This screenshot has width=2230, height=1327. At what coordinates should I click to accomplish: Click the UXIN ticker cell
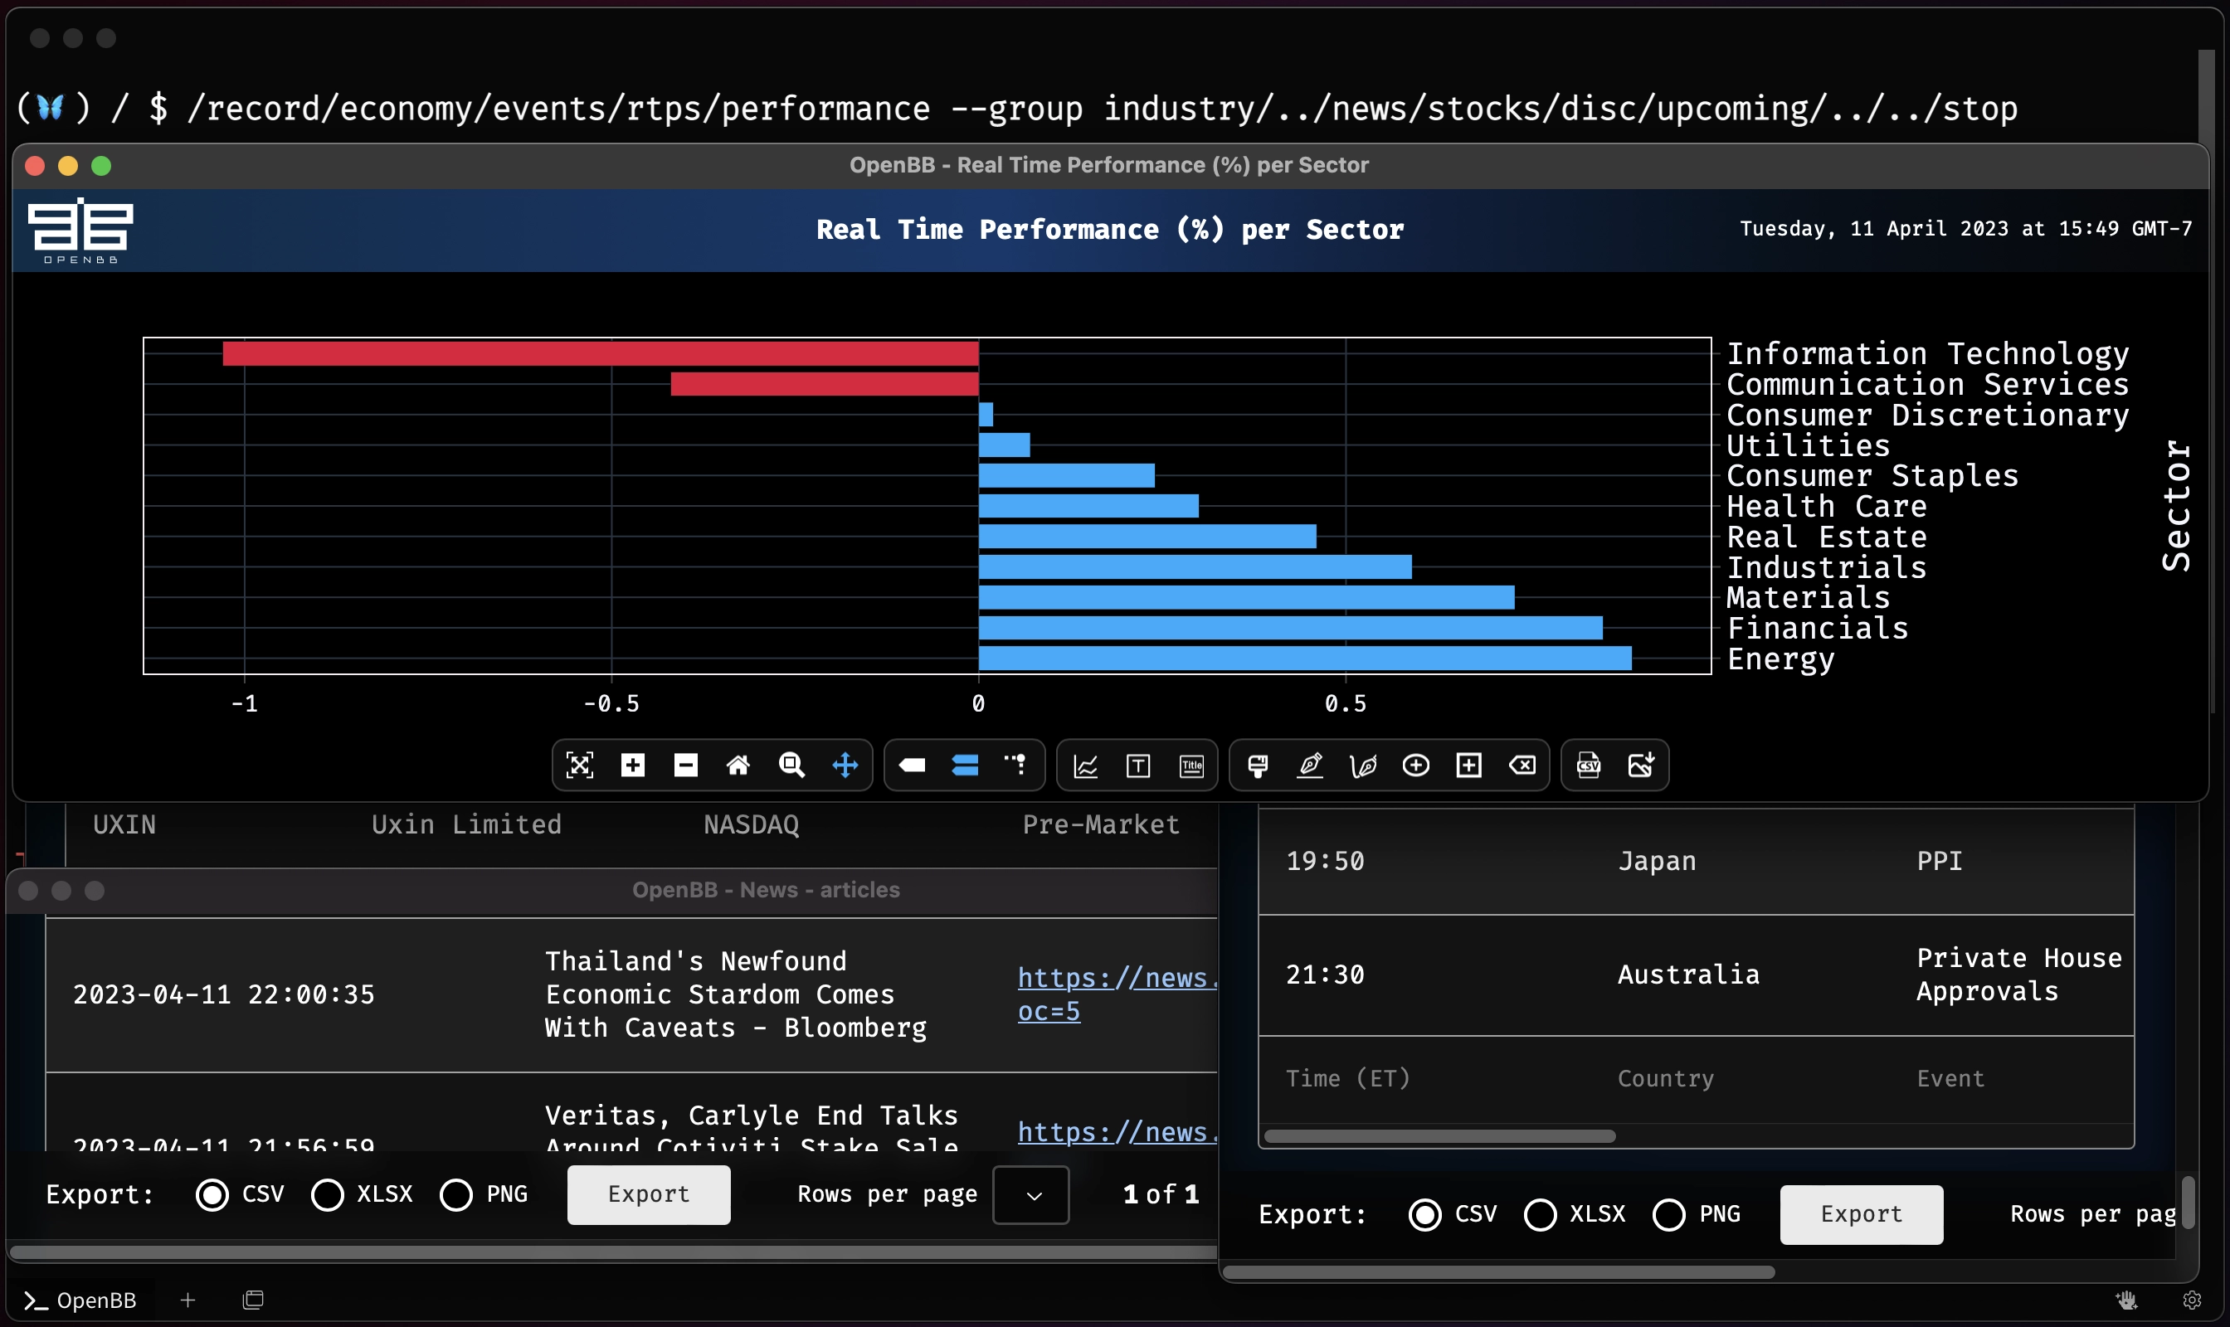click(124, 824)
